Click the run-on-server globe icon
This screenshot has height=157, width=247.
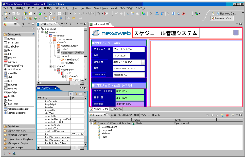[x=143, y=14]
